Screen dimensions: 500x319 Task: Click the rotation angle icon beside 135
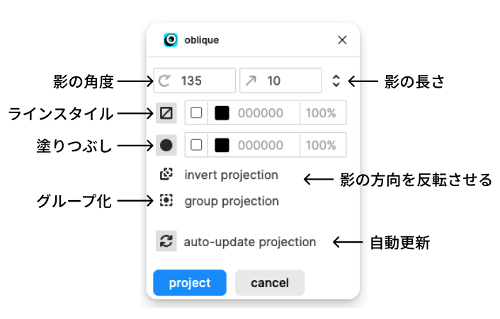coord(165,81)
